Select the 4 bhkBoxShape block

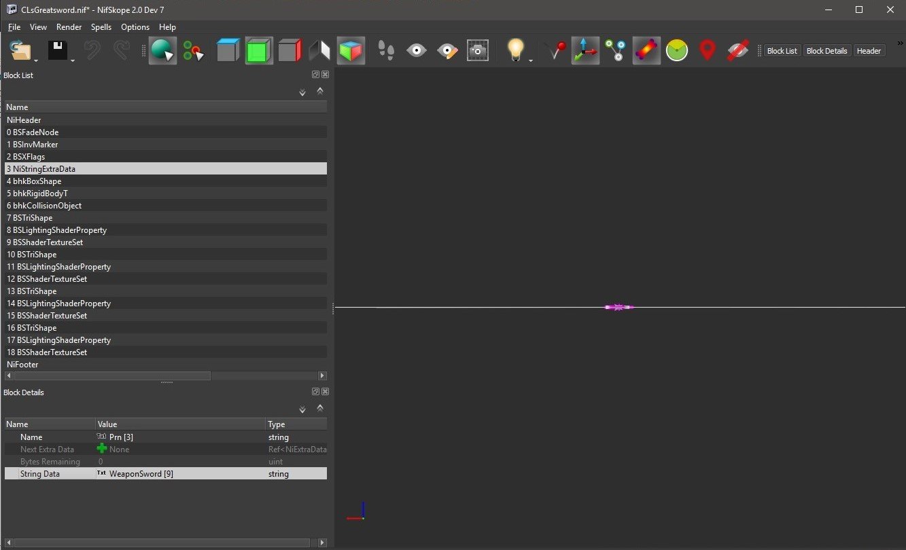click(x=165, y=181)
